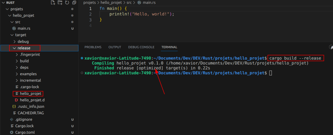This screenshot has height=135, width=333.
Task: Switch to the PROBLEMS panel tab
Action: click(x=93, y=47)
